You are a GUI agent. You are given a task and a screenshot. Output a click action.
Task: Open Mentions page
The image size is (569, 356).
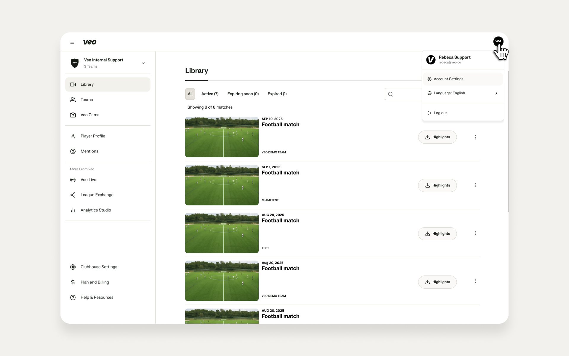click(108, 151)
